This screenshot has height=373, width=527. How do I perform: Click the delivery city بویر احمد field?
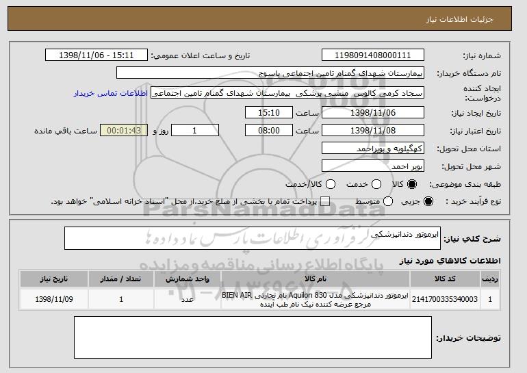[373, 166]
